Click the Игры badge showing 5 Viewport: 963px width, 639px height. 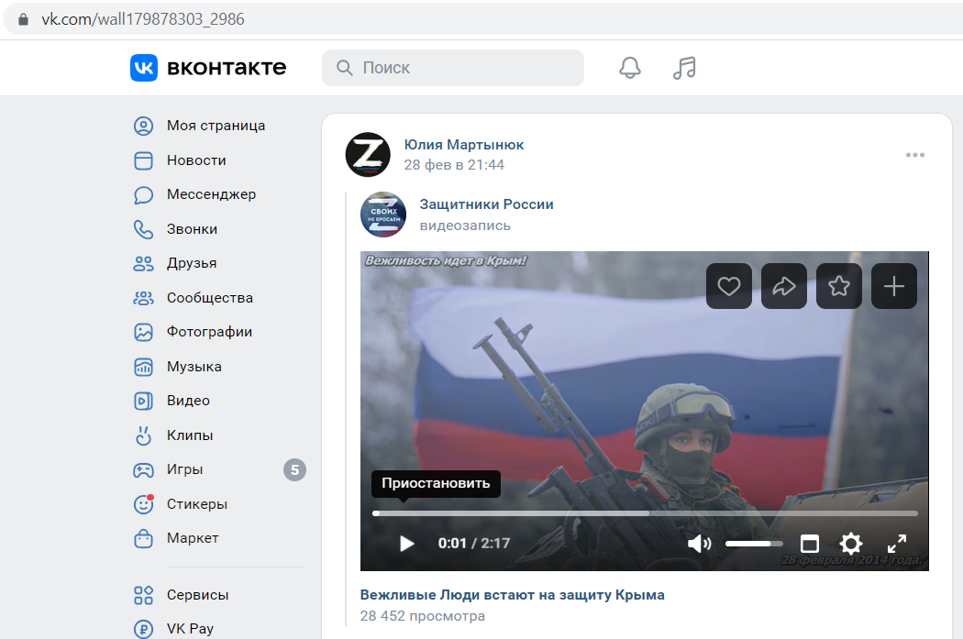[294, 470]
